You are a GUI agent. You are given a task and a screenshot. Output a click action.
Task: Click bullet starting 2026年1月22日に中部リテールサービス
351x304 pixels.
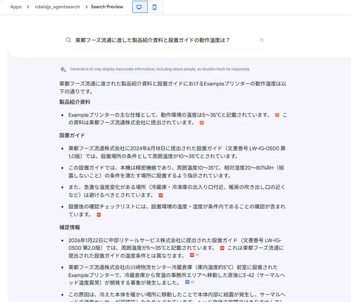[x=176, y=248]
